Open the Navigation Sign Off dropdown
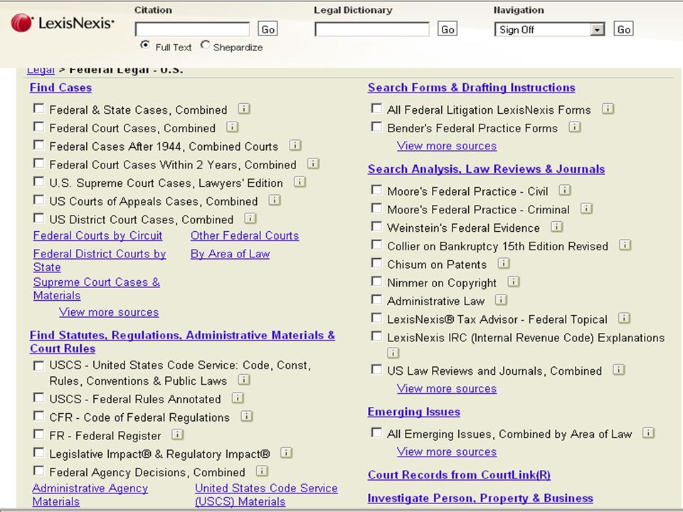 [549, 29]
